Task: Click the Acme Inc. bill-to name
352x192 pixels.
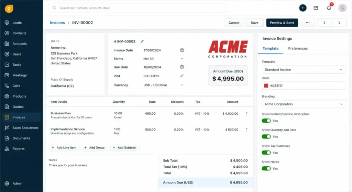Action: (x=58, y=48)
